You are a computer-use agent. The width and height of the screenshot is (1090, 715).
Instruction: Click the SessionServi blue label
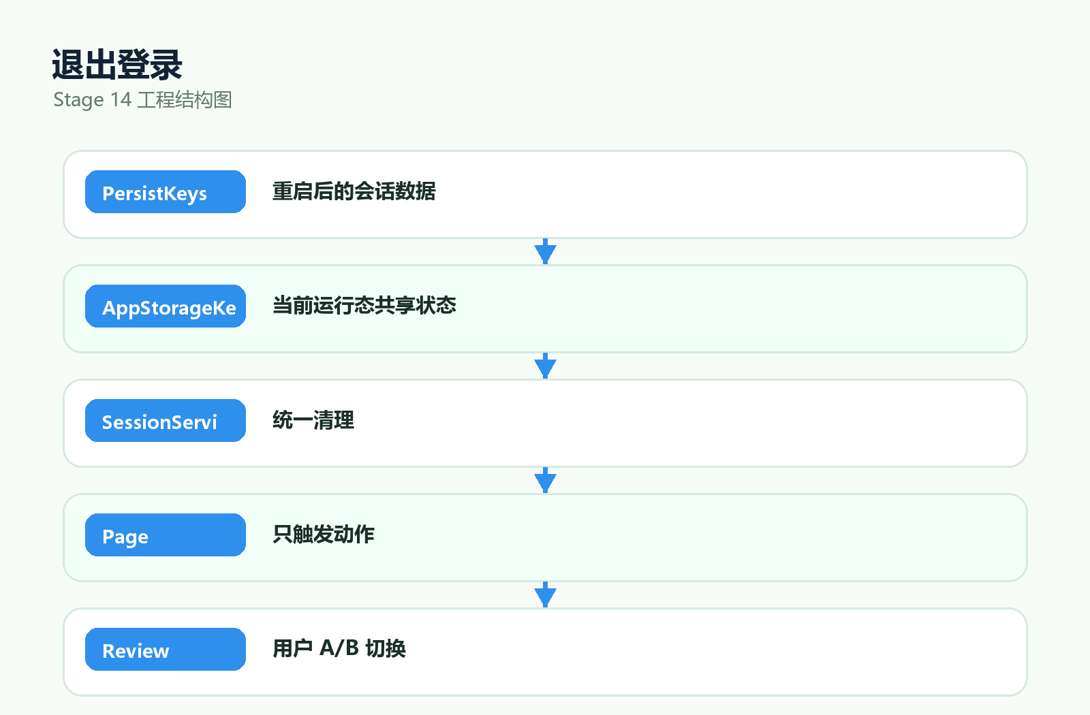(x=165, y=421)
